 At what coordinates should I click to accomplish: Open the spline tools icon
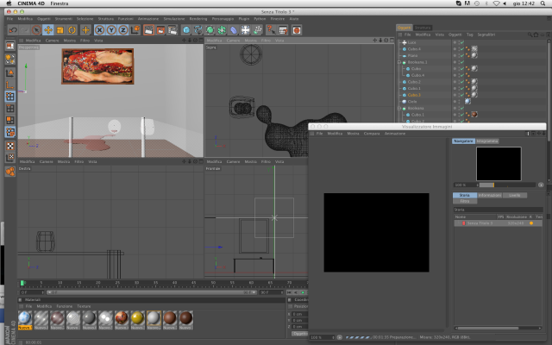tap(198, 30)
